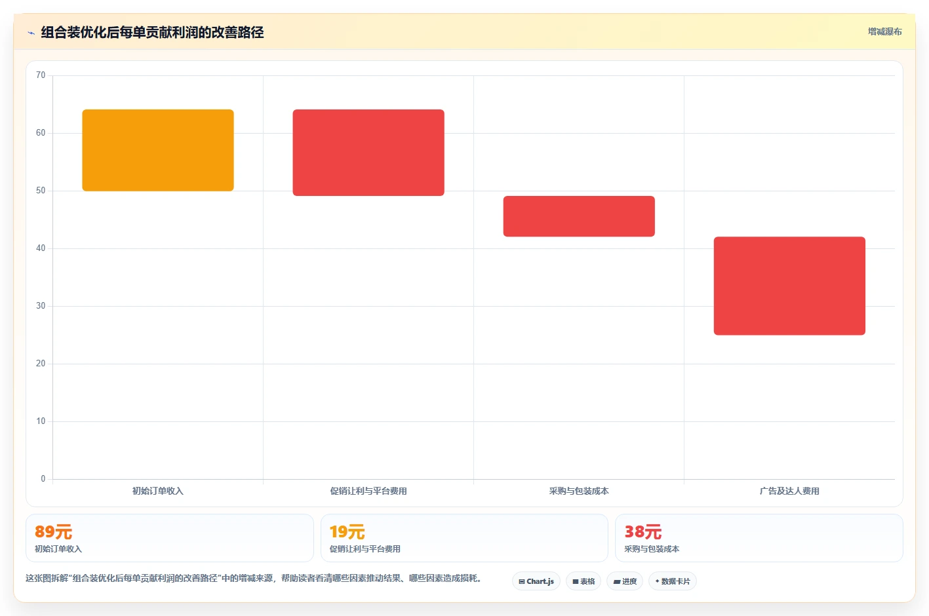Screen dimensions: 929x616
Task: Click the y-axis value 10
Action: [x=41, y=421]
